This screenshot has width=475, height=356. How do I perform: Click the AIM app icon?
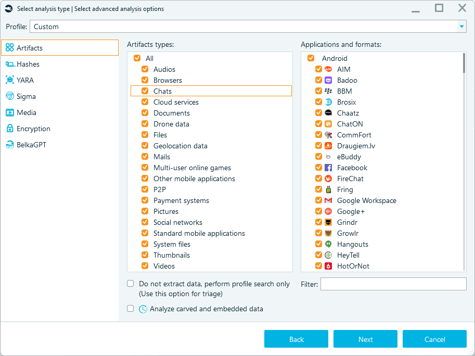pyautogui.click(x=328, y=69)
